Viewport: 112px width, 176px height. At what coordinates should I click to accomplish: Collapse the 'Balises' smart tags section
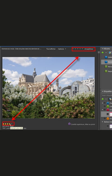coord(102,122)
